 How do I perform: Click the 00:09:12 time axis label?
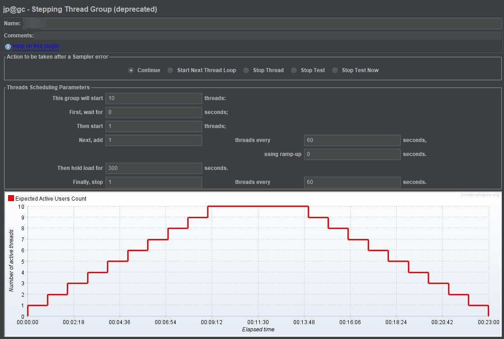pos(212,322)
